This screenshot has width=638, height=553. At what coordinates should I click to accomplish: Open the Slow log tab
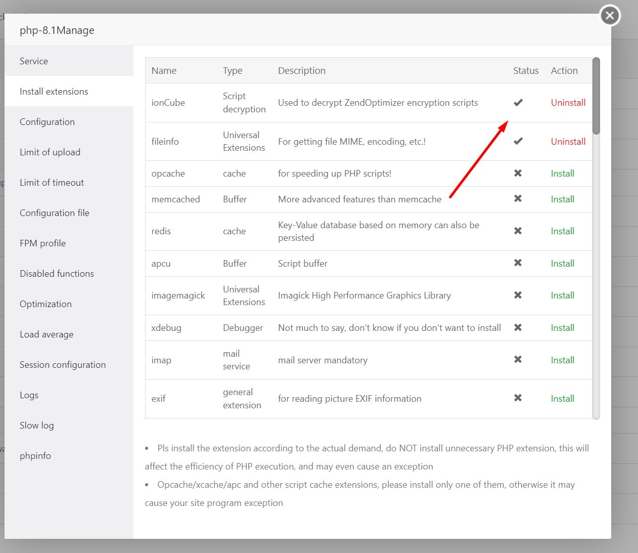click(36, 426)
